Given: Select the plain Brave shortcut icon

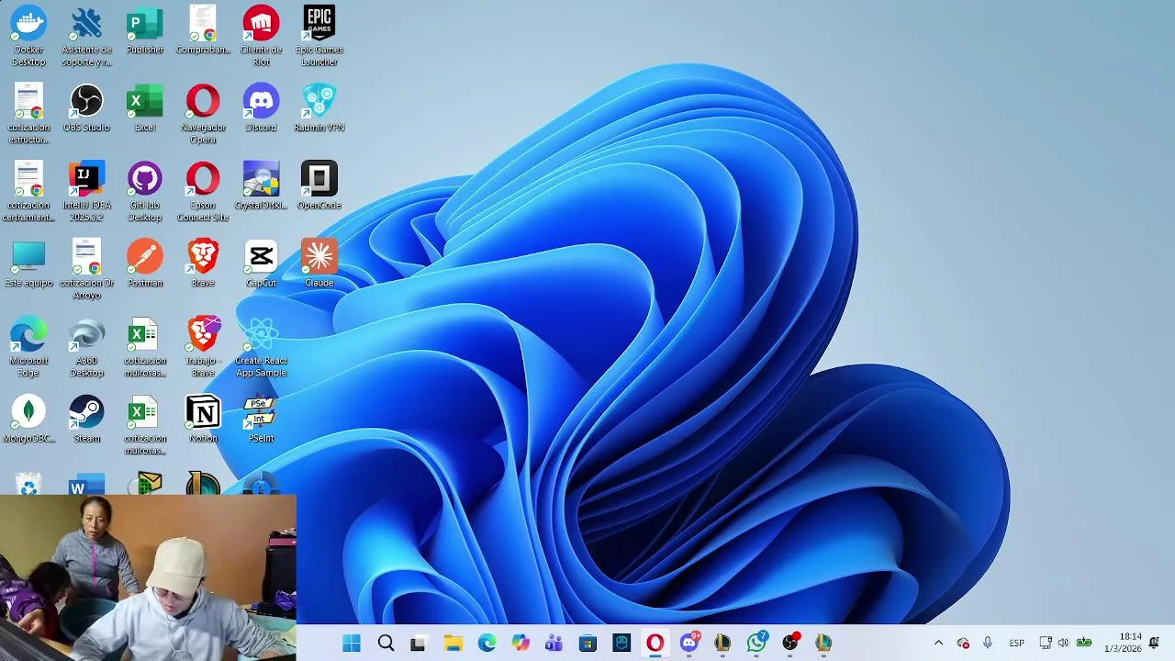Looking at the screenshot, I should (203, 264).
